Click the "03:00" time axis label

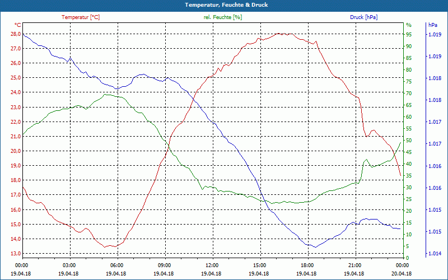[68, 265]
